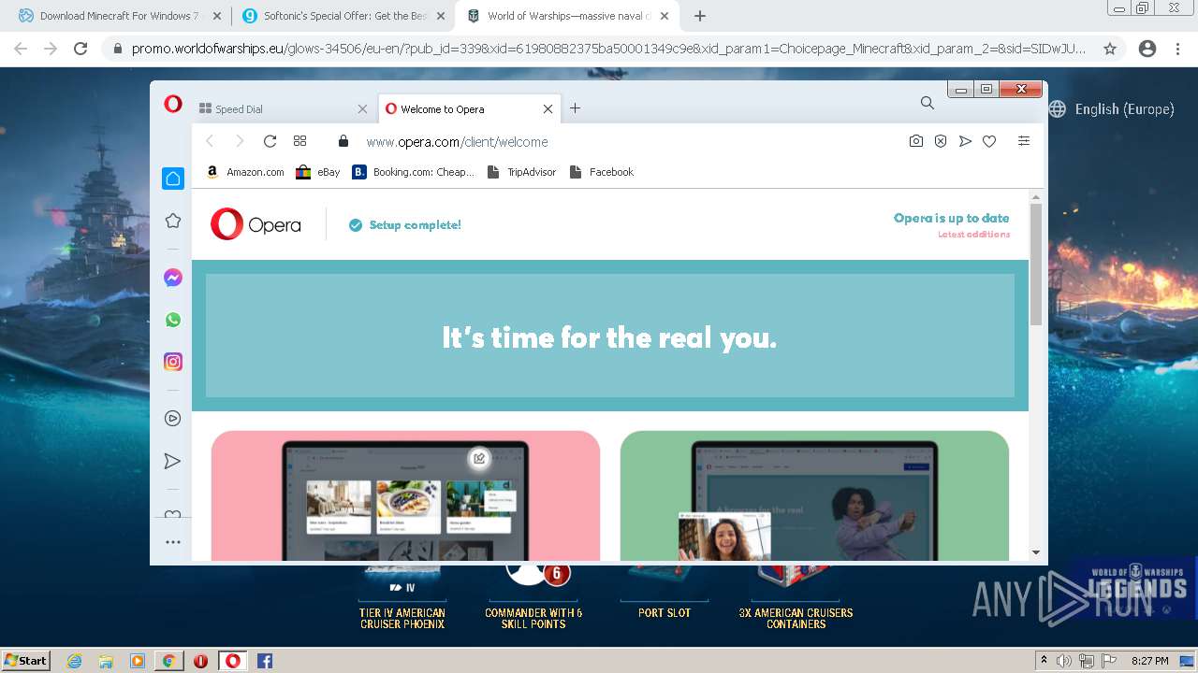Click the Opera back navigation arrow
The width and height of the screenshot is (1198, 673).
[210, 141]
